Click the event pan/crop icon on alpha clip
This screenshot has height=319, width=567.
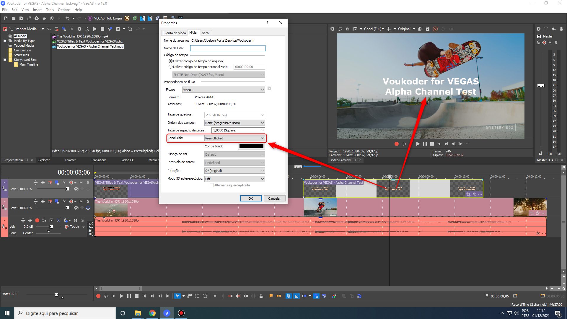coord(468,194)
